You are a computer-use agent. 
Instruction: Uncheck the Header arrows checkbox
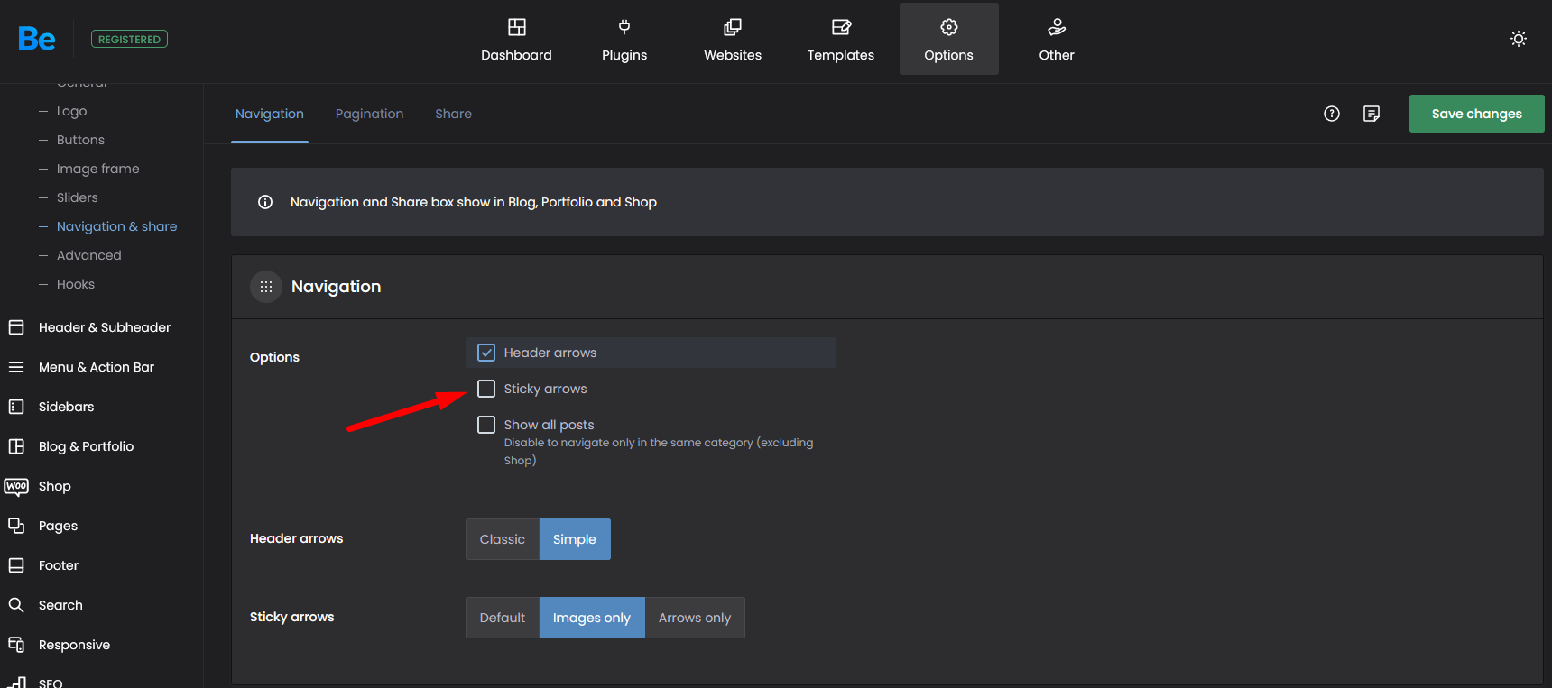pyautogui.click(x=486, y=353)
